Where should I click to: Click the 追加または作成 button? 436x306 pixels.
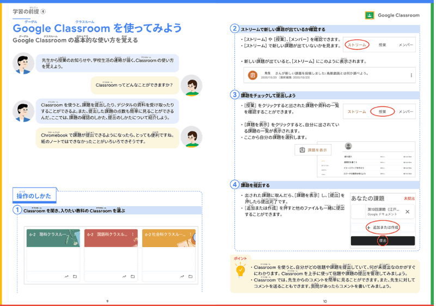(x=383, y=227)
